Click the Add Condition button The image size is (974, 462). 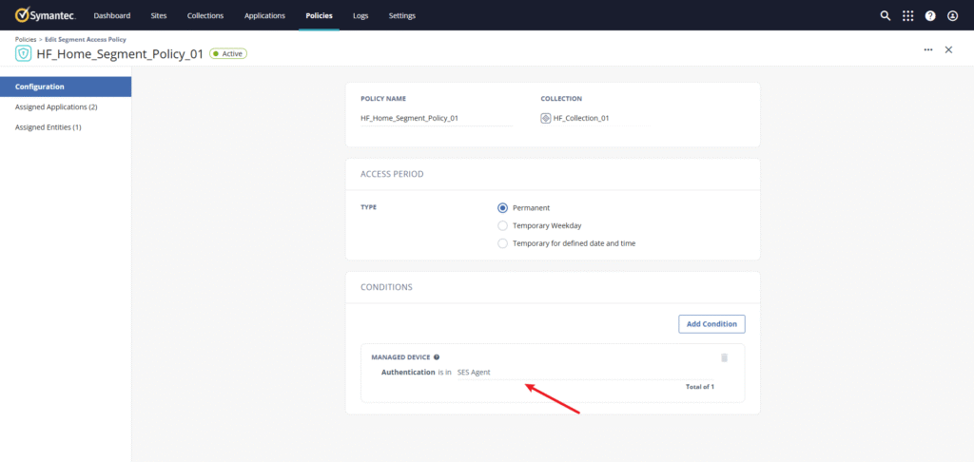click(x=711, y=324)
